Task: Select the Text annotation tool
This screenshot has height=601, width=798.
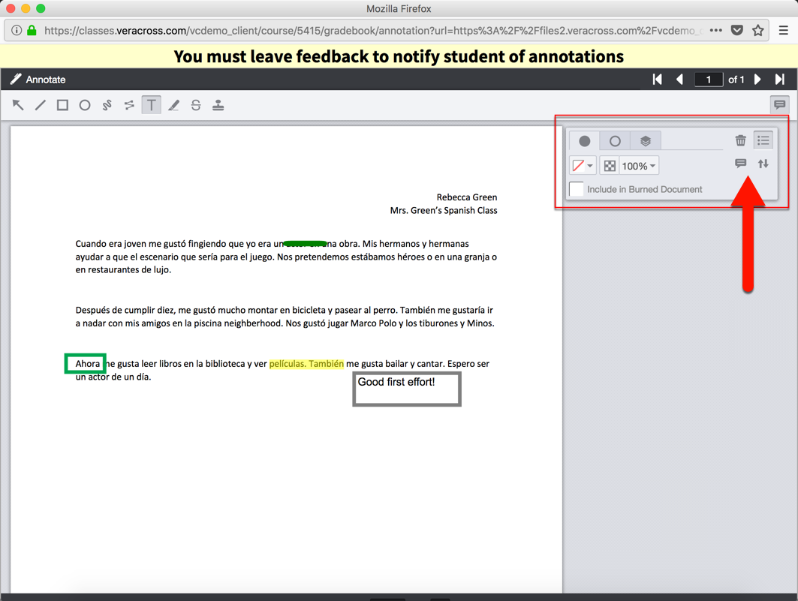Action: (151, 105)
